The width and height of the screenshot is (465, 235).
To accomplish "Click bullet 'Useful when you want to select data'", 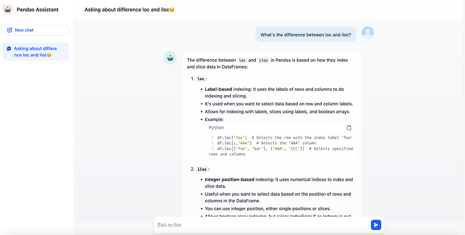I will (x=278, y=197).
